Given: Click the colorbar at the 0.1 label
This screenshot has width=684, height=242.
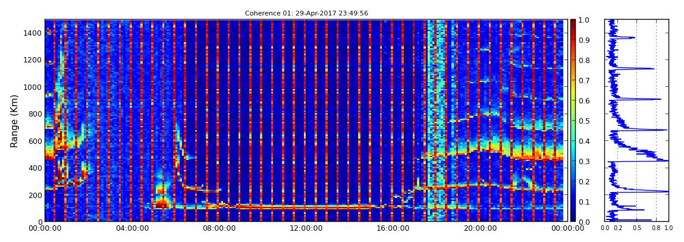Looking at the screenshot, I should [x=573, y=202].
